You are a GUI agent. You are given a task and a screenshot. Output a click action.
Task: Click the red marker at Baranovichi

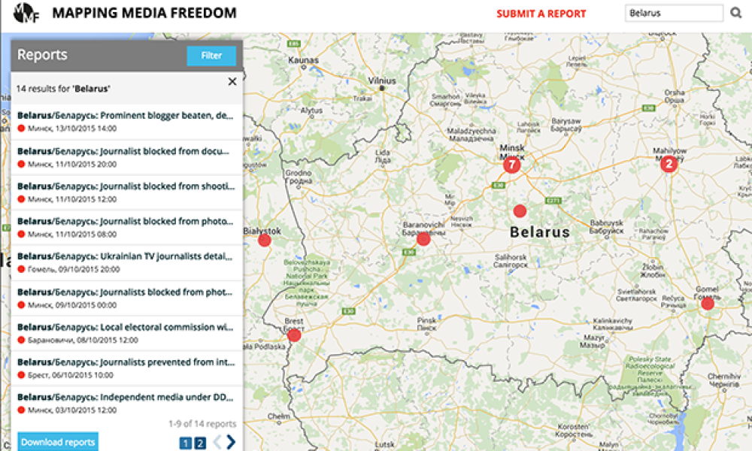[x=423, y=239]
